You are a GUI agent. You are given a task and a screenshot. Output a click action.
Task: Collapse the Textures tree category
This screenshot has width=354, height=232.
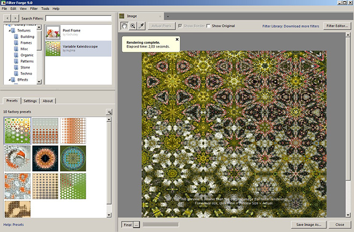(10, 31)
